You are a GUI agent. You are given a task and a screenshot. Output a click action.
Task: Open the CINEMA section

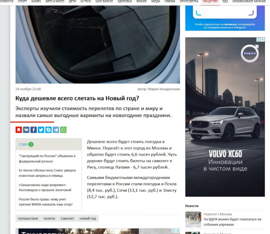pyautogui.click(x=170, y=1)
